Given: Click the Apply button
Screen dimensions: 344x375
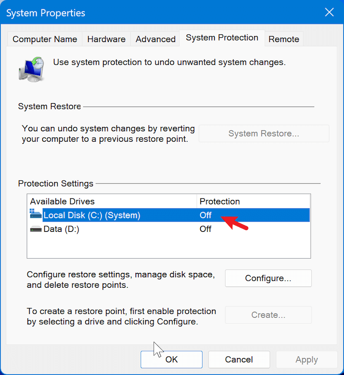Looking at the screenshot, I should click(x=306, y=360).
